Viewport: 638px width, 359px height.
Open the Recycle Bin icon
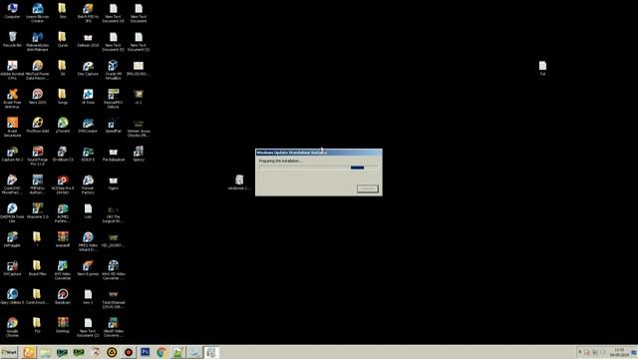pyautogui.click(x=12, y=40)
